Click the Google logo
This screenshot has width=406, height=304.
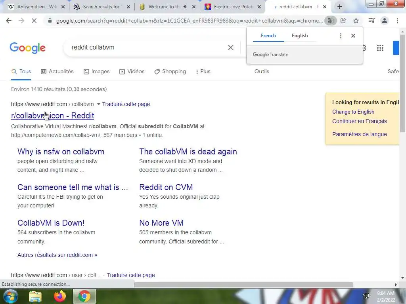click(27, 48)
